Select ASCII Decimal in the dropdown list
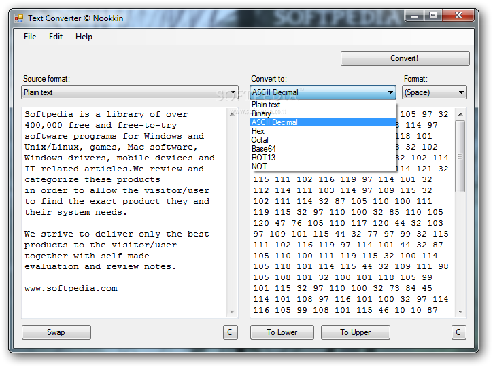 click(323, 122)
